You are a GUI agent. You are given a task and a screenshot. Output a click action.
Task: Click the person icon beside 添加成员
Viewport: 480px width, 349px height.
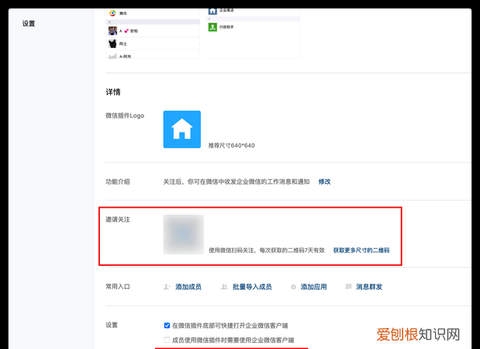point(167,287)
